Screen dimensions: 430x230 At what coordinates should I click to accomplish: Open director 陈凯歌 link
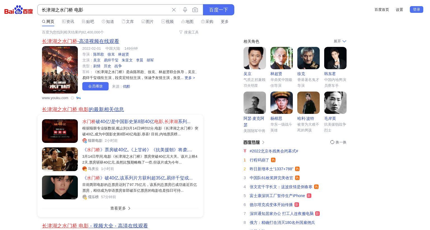click(99, 54)
